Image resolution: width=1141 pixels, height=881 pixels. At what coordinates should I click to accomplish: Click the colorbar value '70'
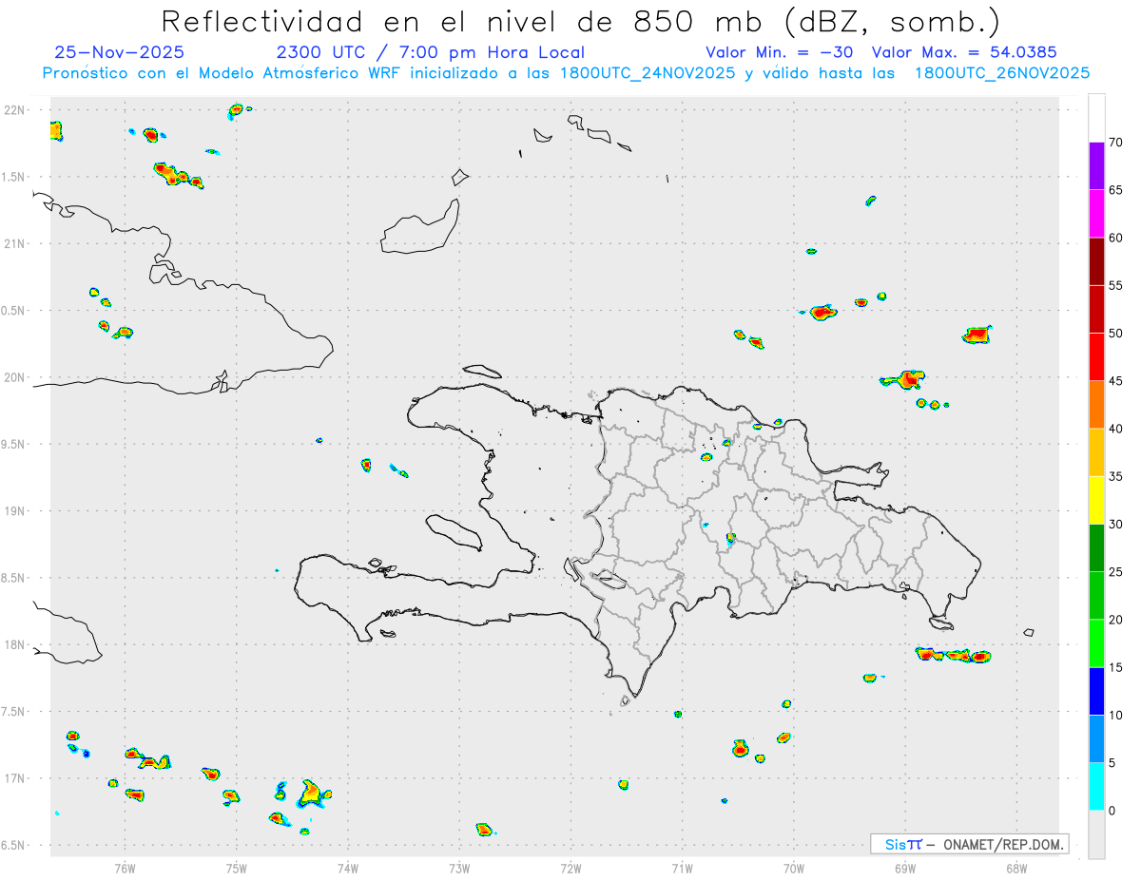coord(1115,143)
